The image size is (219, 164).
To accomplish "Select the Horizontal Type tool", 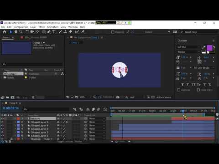I will tap(54, 32).
